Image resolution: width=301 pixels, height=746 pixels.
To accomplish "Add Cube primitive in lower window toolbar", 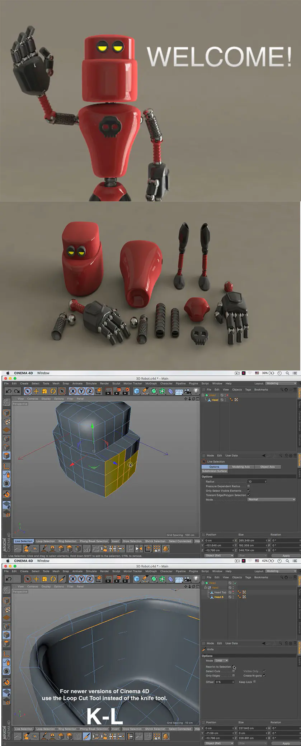I will 137,579.
